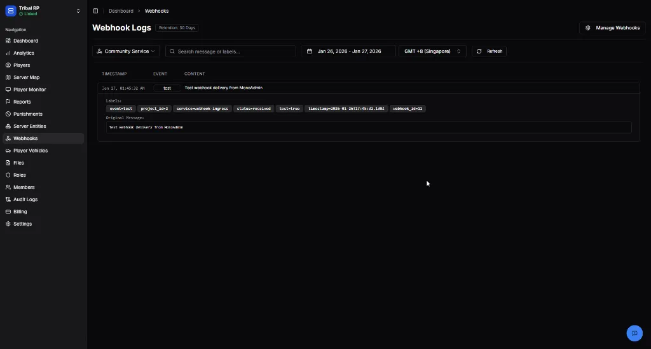Click the gear icon in Manage Webhooks

[588, 28]
